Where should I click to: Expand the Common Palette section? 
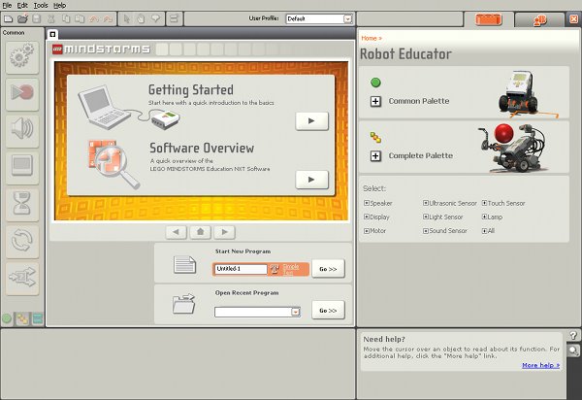point(375,101)
